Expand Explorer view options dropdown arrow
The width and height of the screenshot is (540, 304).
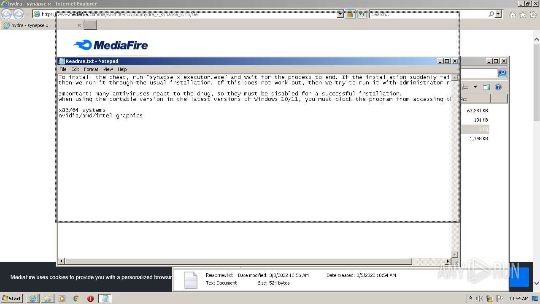tap(475, 87)
